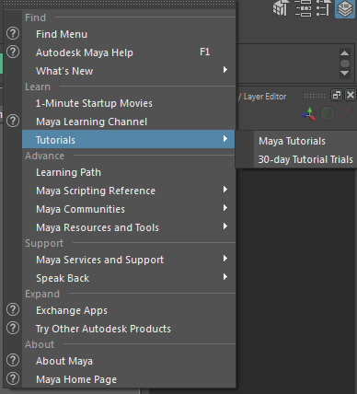
Task: Click scroll up arrow in panel
Action: (345, 53)
